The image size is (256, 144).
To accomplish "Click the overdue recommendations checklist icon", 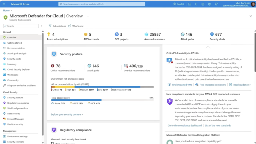I will point(126,66).
